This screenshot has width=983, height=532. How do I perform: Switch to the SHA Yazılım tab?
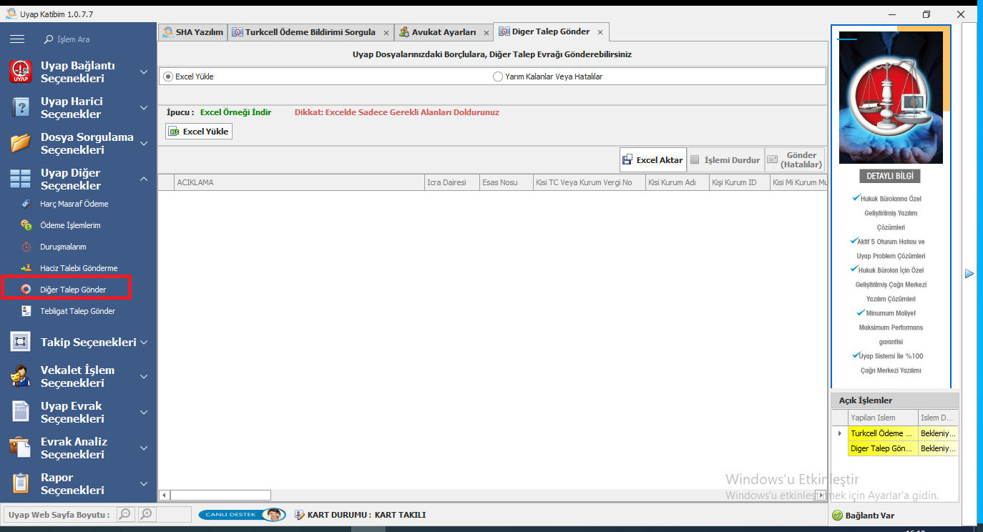[x=192, y=32]
